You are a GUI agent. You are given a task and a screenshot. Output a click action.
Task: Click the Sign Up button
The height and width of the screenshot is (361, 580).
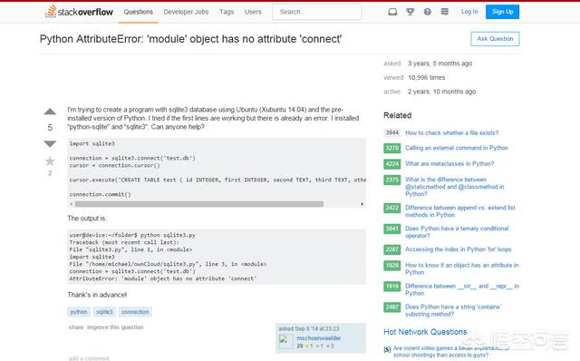502,12
